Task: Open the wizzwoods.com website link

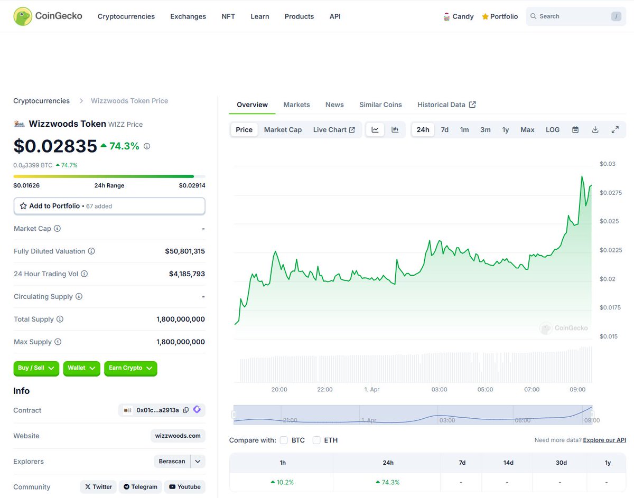Action: tap(178, 436)
